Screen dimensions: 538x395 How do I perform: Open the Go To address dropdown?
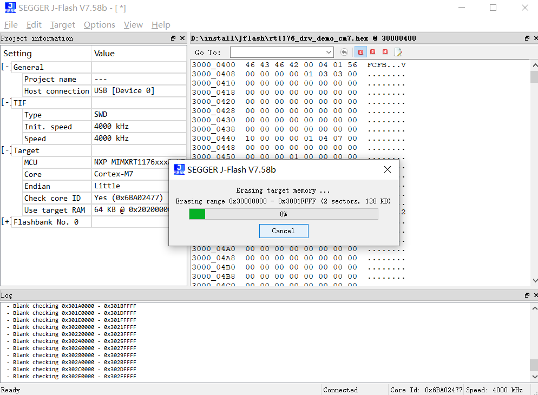pyautogui.click(x=329, y=52)
